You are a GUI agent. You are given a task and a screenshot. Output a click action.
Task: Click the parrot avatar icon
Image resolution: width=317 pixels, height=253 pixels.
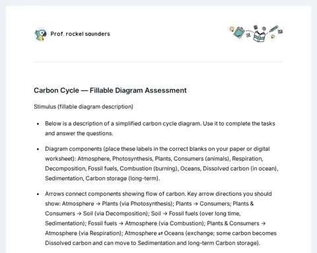[x=41, y=34]
